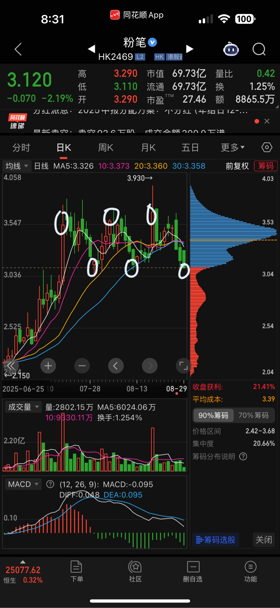The image size is (280, 608).
Task: Open the 成交量 indicator dropdown
Action: [x=23, y=407]
